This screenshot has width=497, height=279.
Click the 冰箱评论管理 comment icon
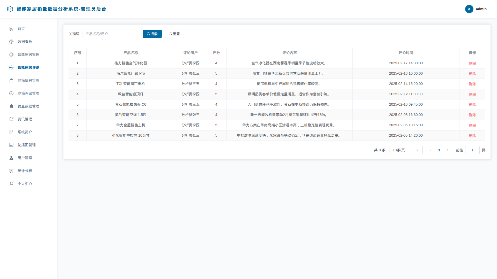11,93
